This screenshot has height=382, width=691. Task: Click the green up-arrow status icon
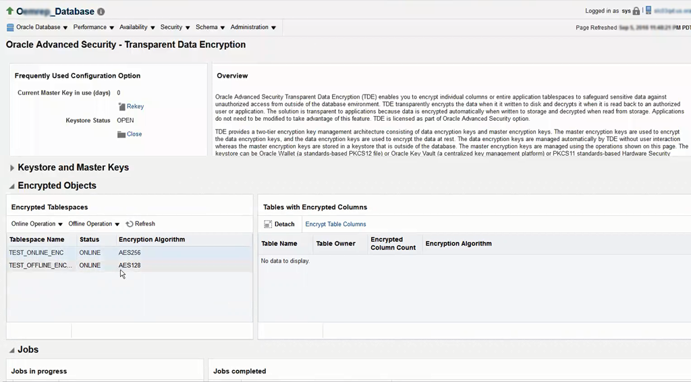pos(9,11)
